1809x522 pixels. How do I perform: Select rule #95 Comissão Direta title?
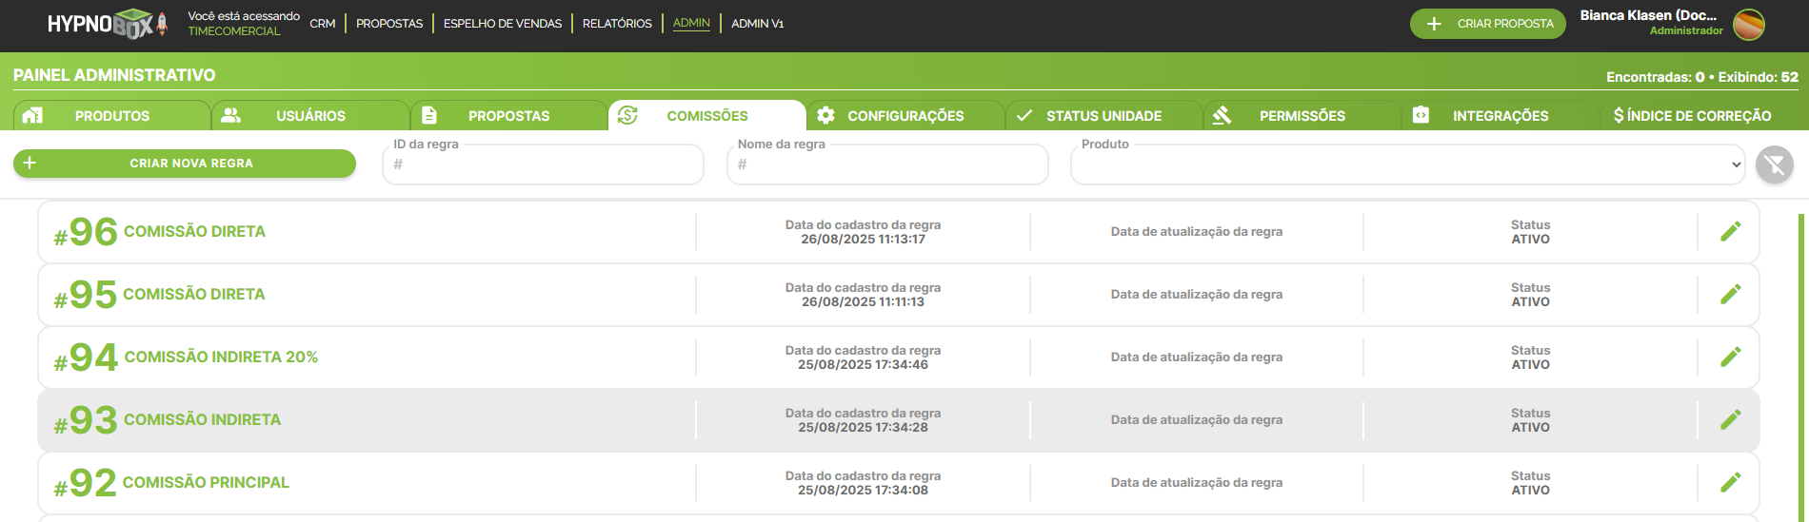tap(194, 294)
